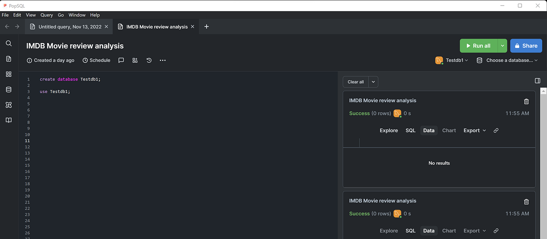Select Data tab in second result
This screenshot has width=547, height=239.
pyautogui.click(x=429, y=231)
